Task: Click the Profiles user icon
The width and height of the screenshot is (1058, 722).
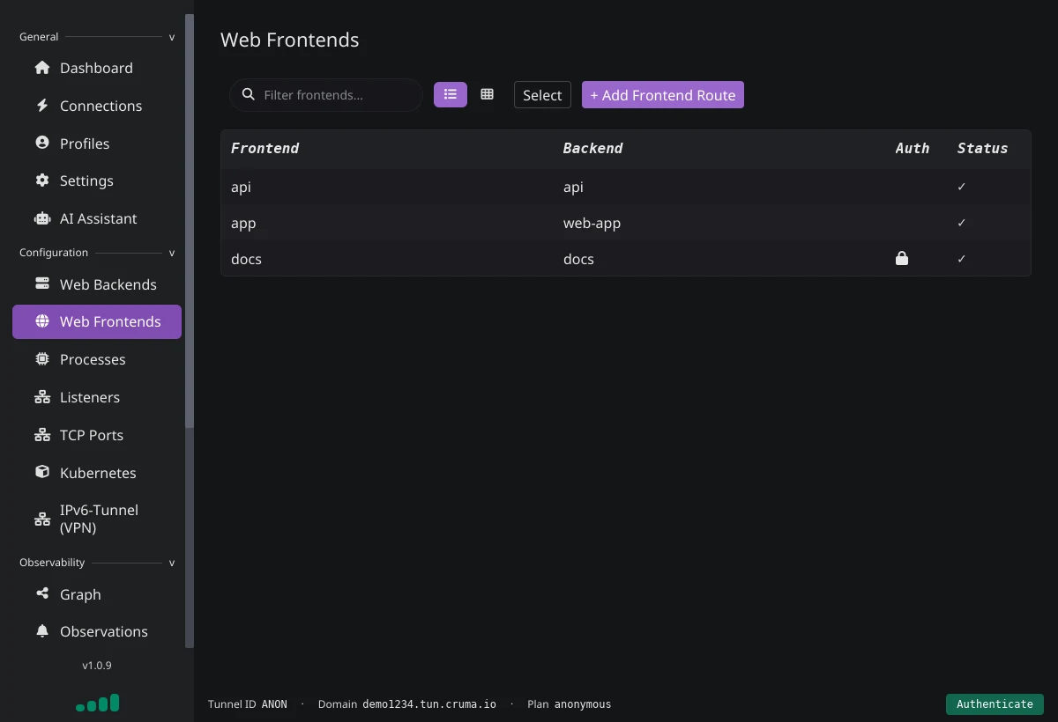Action: click(x=41, y=143)
